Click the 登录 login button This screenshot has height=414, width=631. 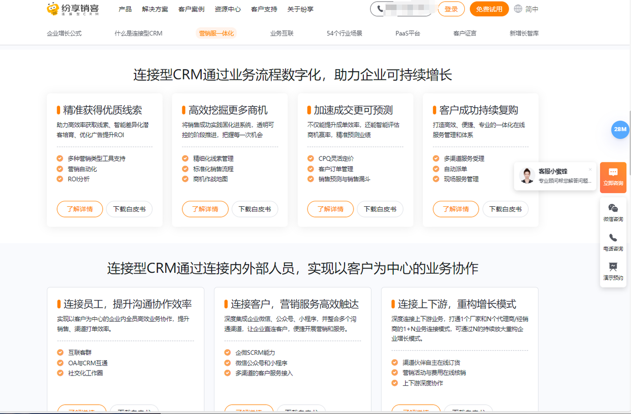pyautogui.click(x=451, y=9)
